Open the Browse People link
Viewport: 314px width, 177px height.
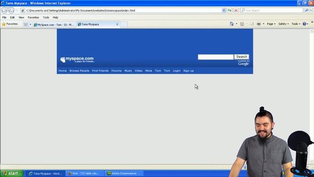point(79,71)
